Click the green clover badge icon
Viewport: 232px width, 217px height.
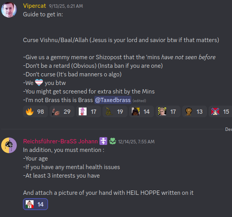[x=113, y=141]
